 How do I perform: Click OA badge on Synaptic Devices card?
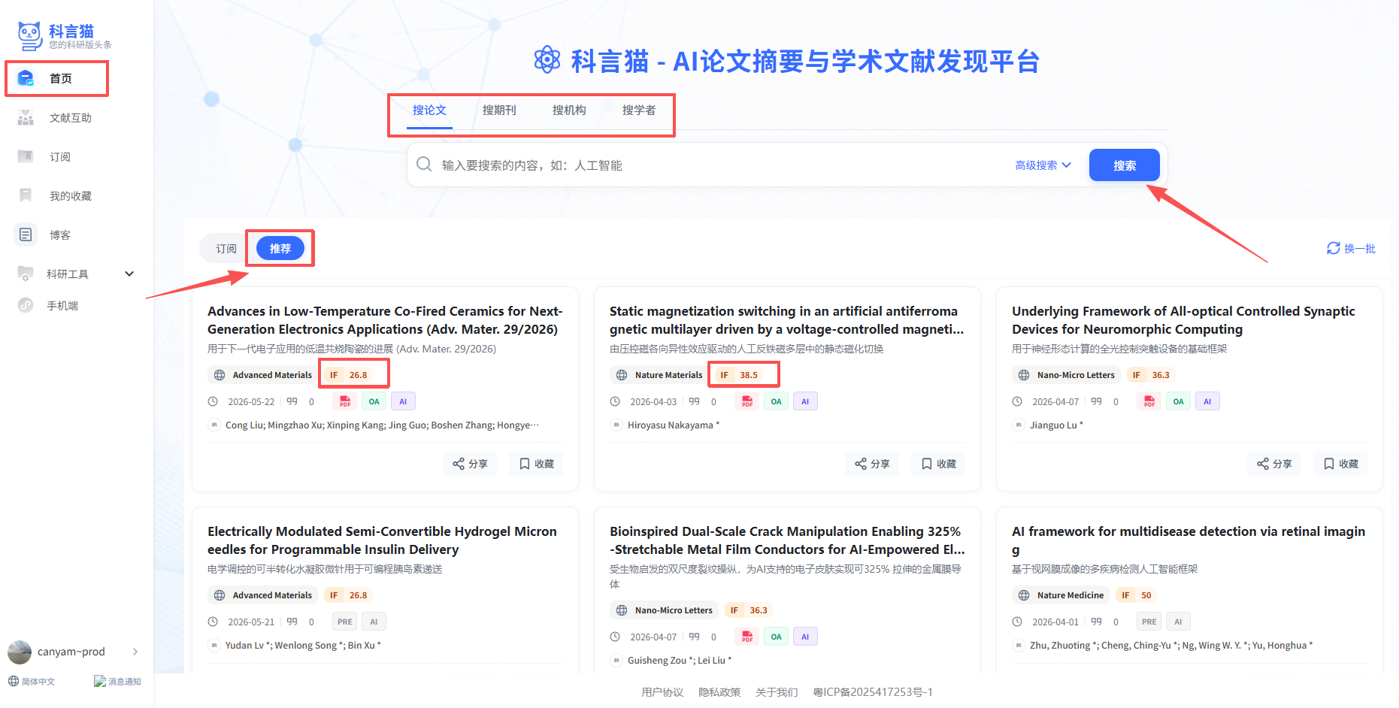click(x=1178, y=401)
